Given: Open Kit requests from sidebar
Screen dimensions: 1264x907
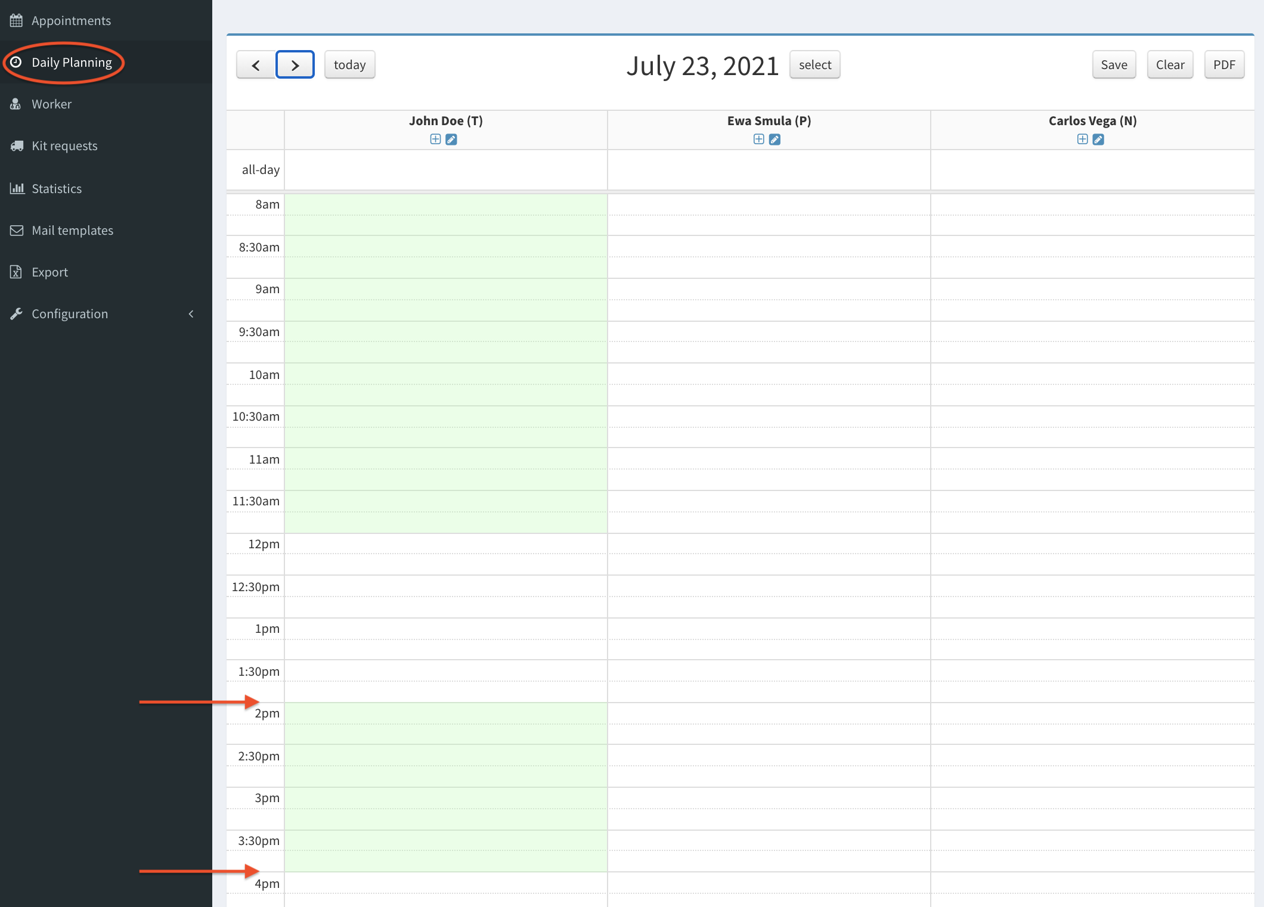Looking at the screenshot, I should pos(64,146).
